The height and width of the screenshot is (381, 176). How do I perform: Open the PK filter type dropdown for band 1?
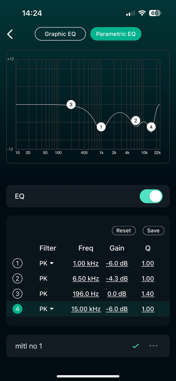click(46, 264)
